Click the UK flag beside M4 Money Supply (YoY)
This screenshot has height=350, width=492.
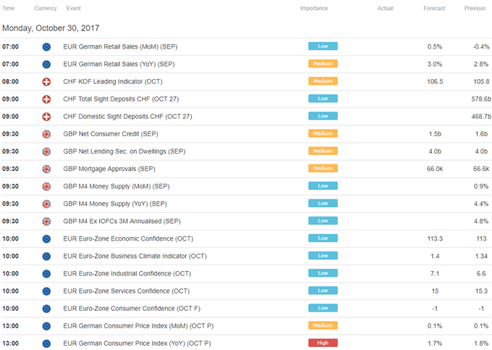(47, 204)
